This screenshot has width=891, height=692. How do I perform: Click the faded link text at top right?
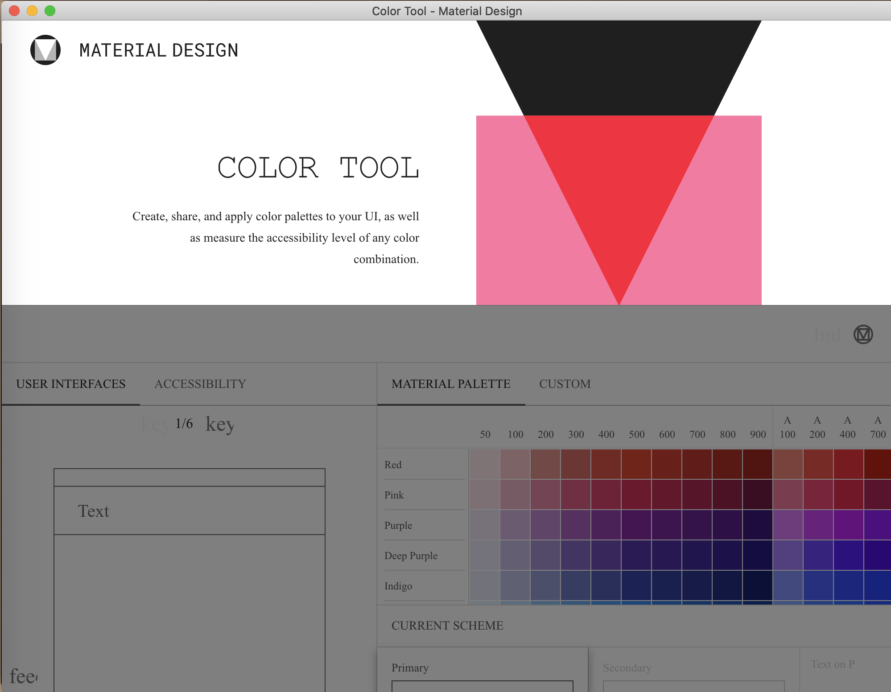828,334
